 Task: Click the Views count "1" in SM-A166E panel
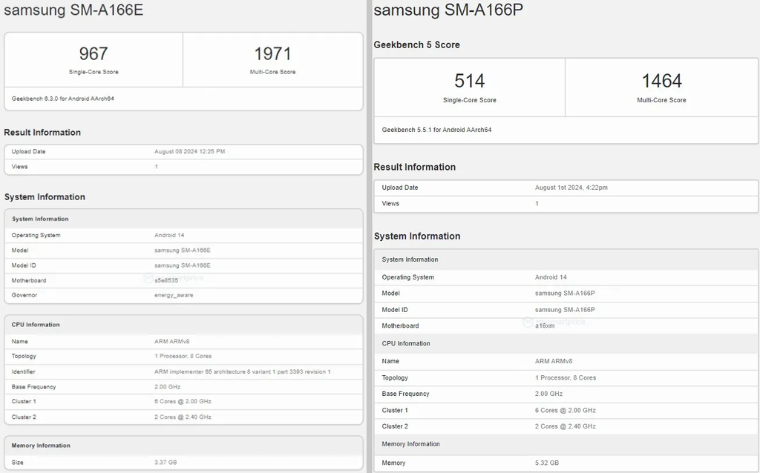click(156, 167)
